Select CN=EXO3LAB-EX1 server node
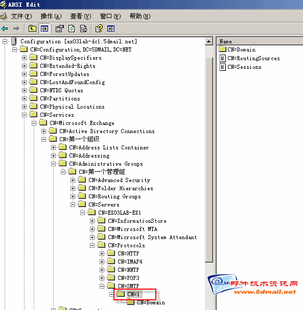303x310 pixels. pyautogui.click(x=120, y=213)
